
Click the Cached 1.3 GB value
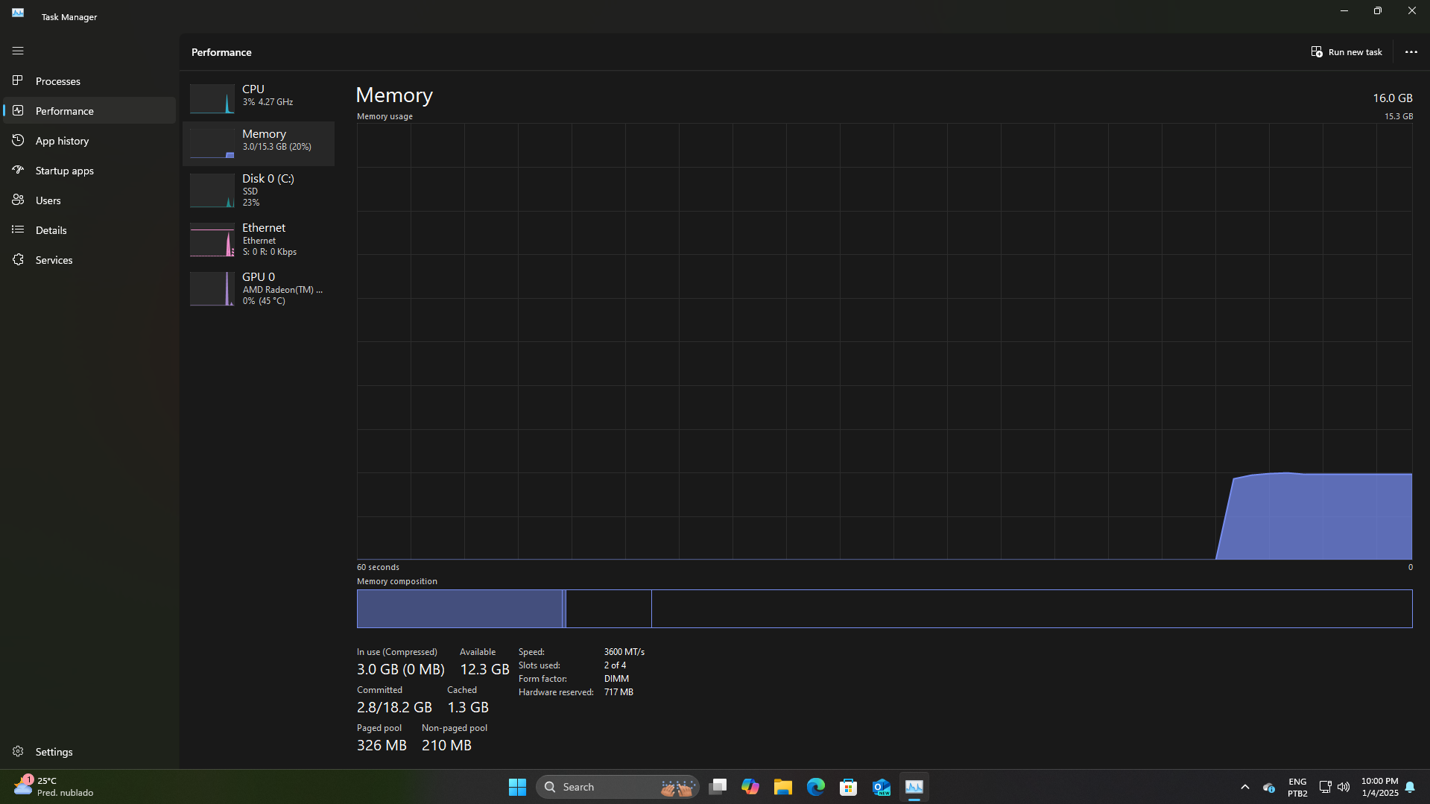click(468, 707)
